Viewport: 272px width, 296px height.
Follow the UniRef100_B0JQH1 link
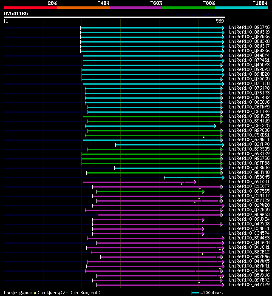[249, 247]
